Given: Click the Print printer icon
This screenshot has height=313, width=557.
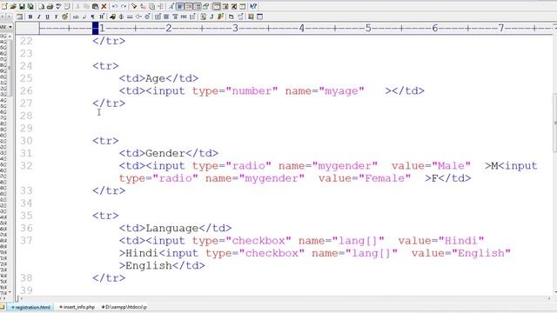Looking at the screenshot, I should pos(50,6).
